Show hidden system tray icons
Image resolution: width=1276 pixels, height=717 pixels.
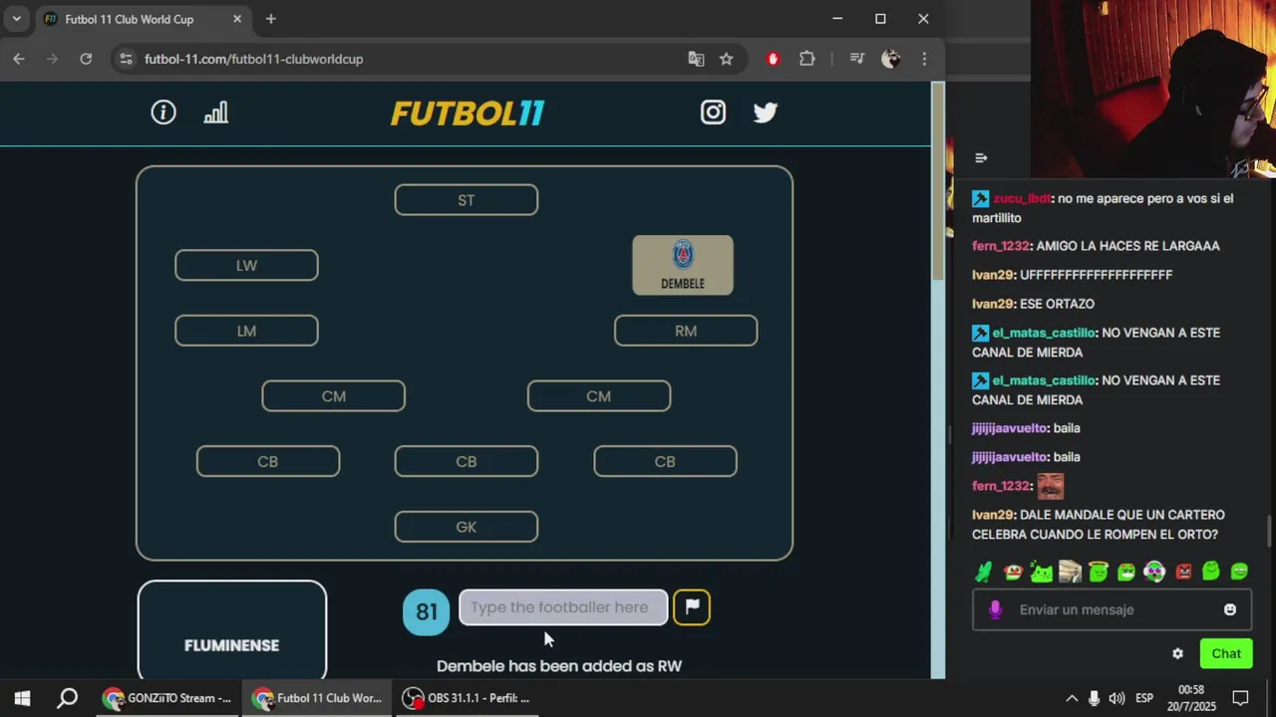click(x=1072, y=698)
